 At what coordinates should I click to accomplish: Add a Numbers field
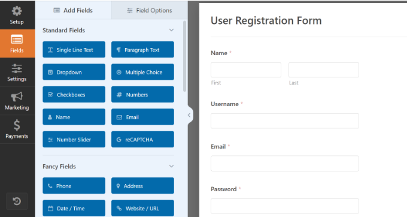(142, 95)
